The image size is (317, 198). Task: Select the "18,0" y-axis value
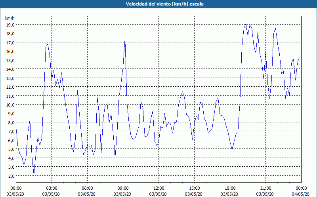[10, 34]
